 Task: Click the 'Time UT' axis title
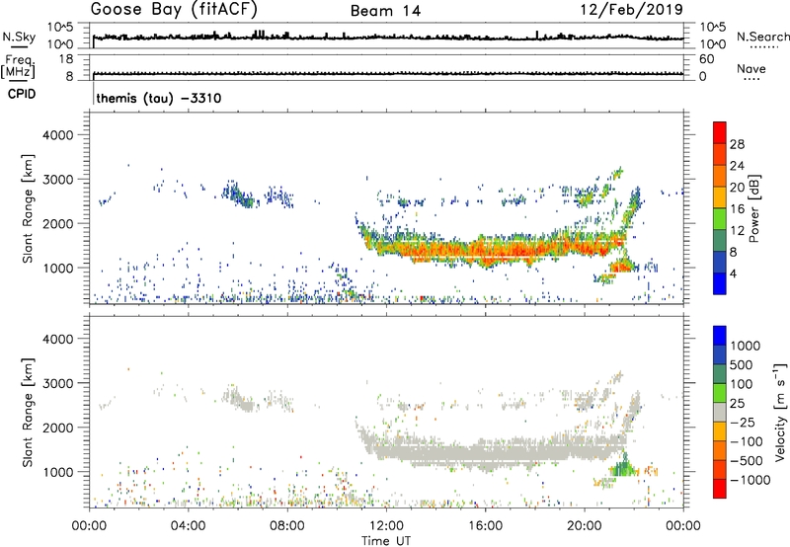386,541
